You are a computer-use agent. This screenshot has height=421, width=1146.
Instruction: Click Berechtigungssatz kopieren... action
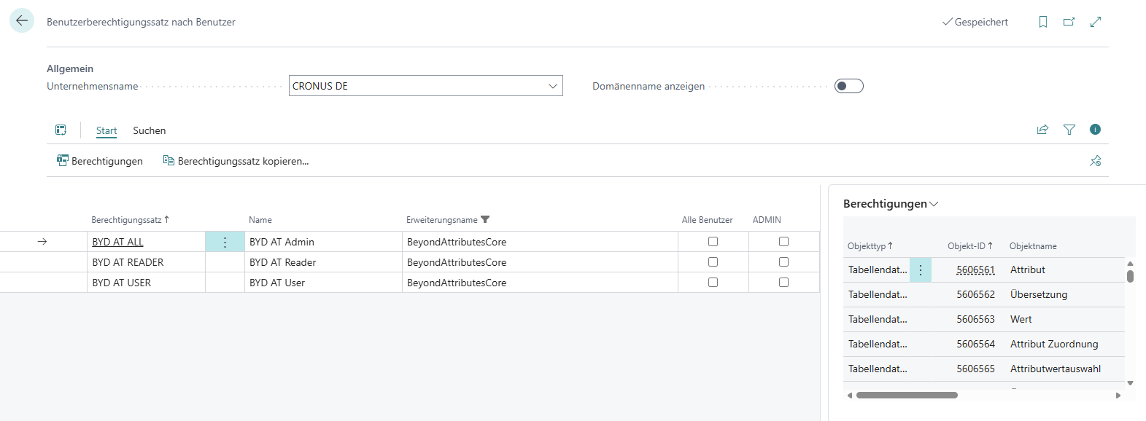coord(236,161)
